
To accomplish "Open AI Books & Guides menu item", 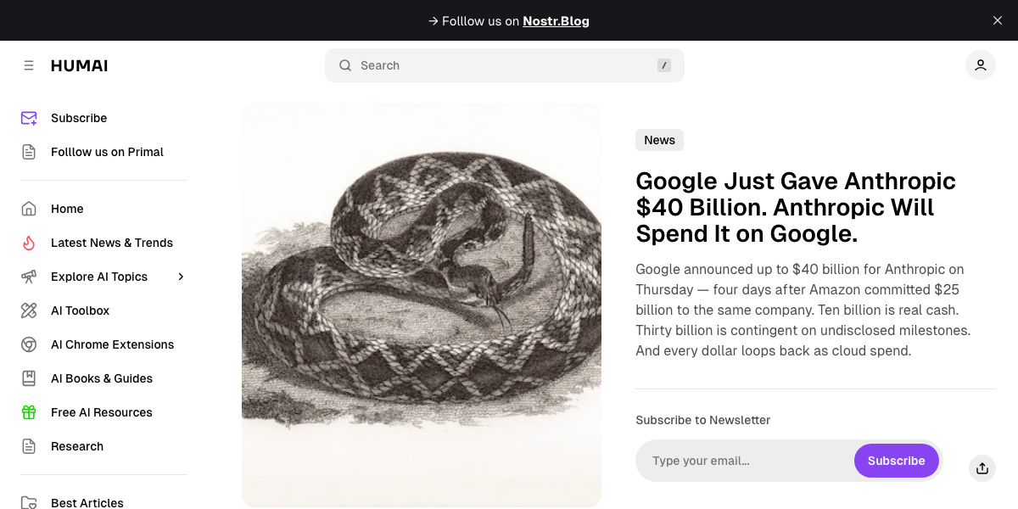I will coord(102,378).
